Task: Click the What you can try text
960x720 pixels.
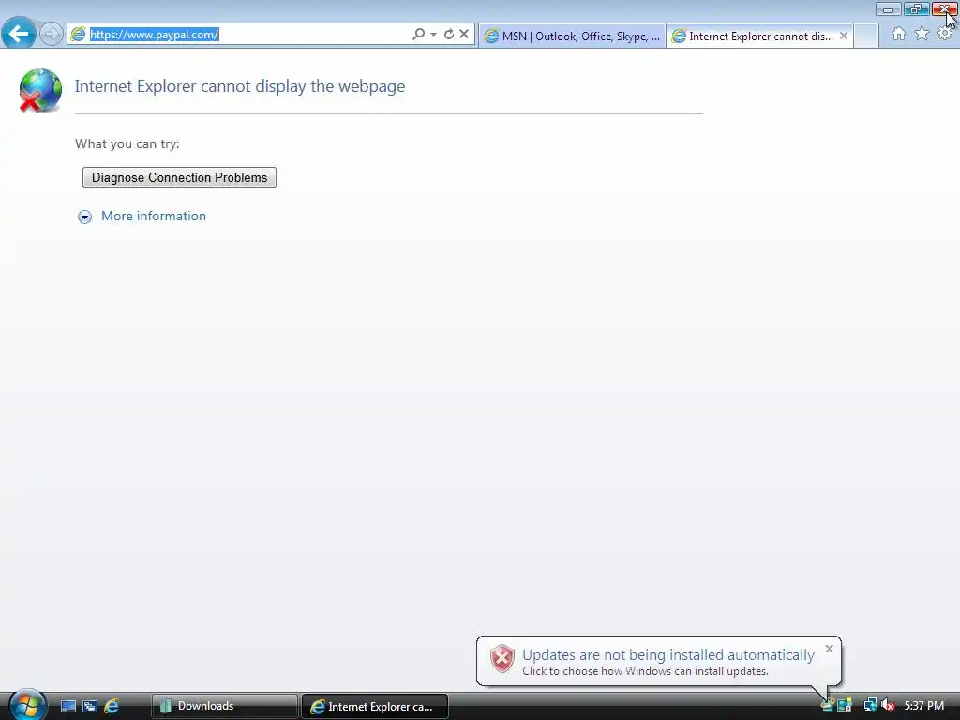Action: point(127,143)
